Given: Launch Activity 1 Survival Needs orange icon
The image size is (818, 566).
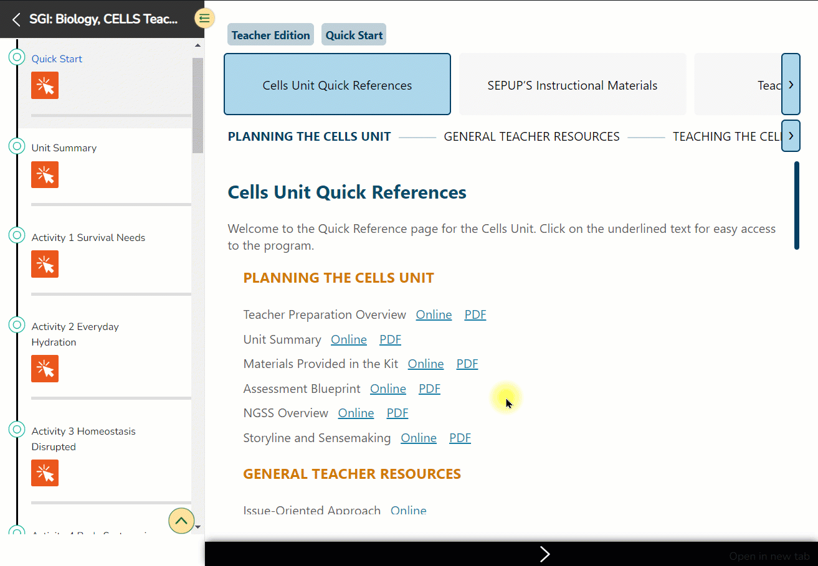Looking at the screenshot, I should [x=45, y=264].
